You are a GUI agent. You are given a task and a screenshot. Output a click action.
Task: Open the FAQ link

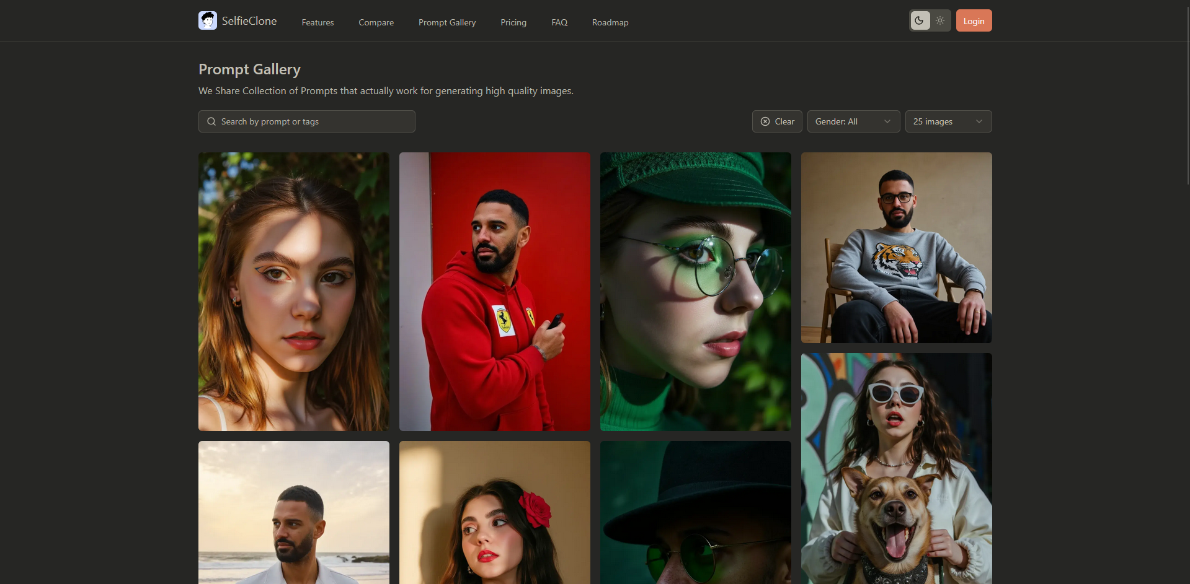pos(559,22)
